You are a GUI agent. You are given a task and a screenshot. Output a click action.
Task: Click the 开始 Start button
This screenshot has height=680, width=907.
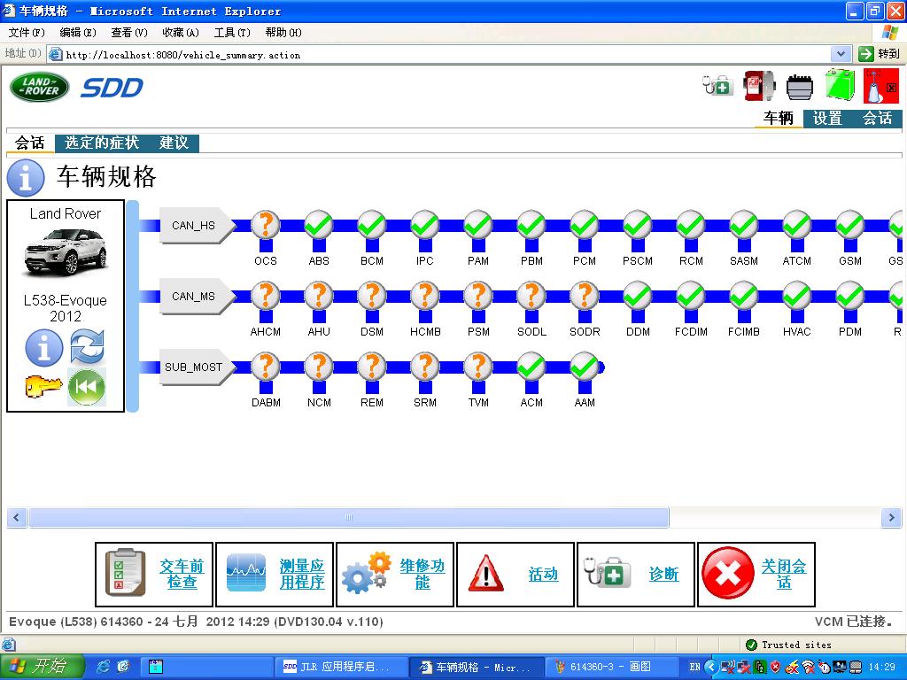(x=42, y=667)
